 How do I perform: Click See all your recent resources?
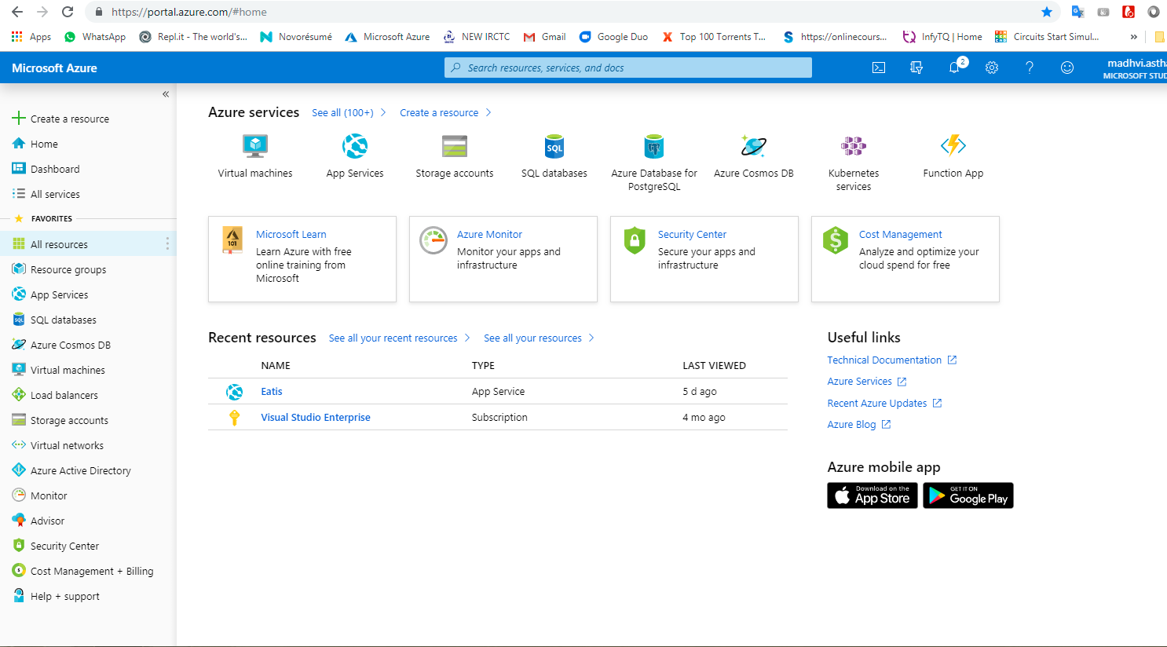pyautogui.click(x=393, y=338)
